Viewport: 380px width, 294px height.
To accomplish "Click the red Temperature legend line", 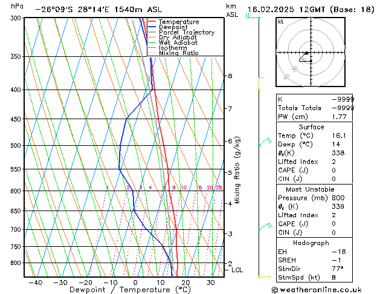I will (152, 22).
